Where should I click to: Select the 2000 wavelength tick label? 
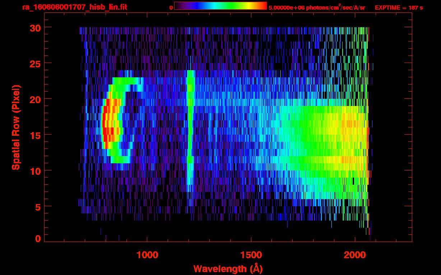(x=354, y=255)
